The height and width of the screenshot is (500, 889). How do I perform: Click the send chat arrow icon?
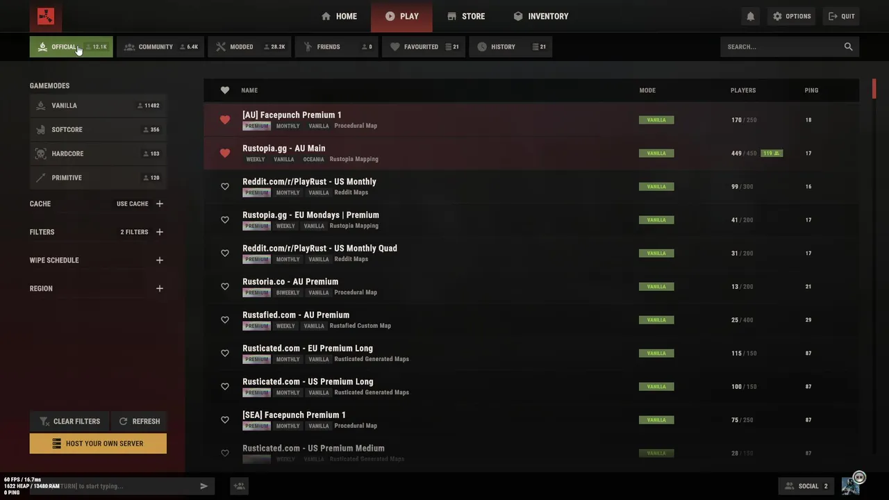203,486
